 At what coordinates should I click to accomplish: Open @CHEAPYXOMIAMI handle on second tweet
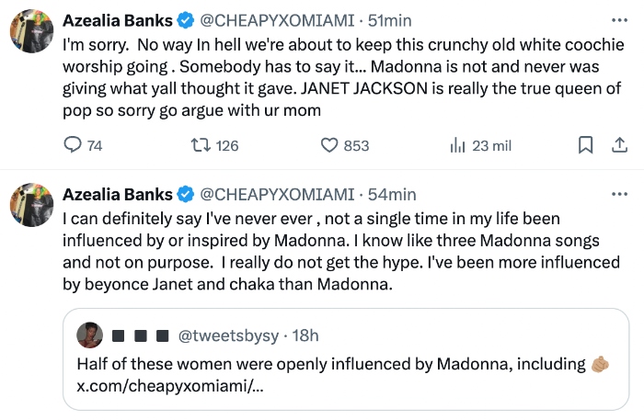(276, 194)
